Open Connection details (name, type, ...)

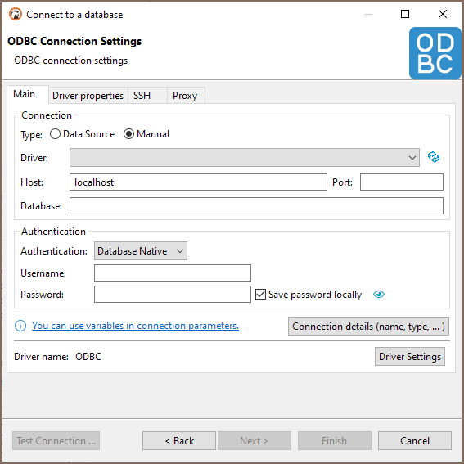pos(368,326)
